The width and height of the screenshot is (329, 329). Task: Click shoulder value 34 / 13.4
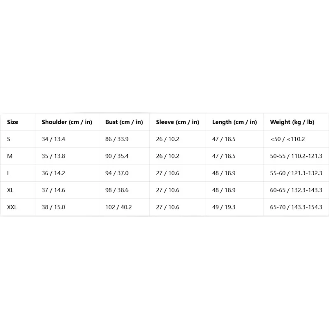coord(53,139)
